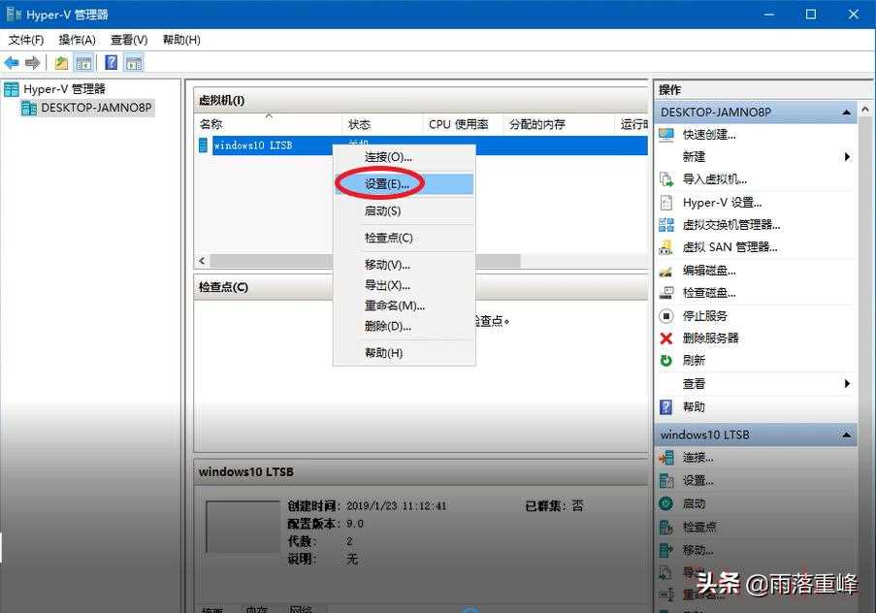
Task: Open Hyper-V 设置... action
Action: click(x=722, y=203)
